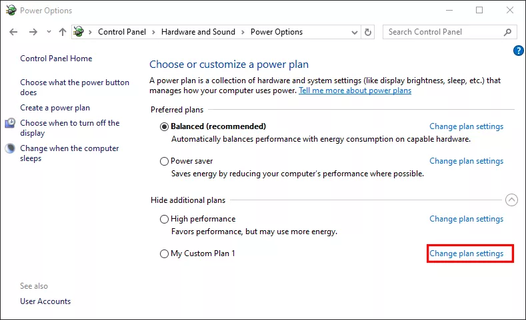Screen dimensions: 526x320
Task: Click the Power Options icon in address bar
Action: click(x=79, y=32)
